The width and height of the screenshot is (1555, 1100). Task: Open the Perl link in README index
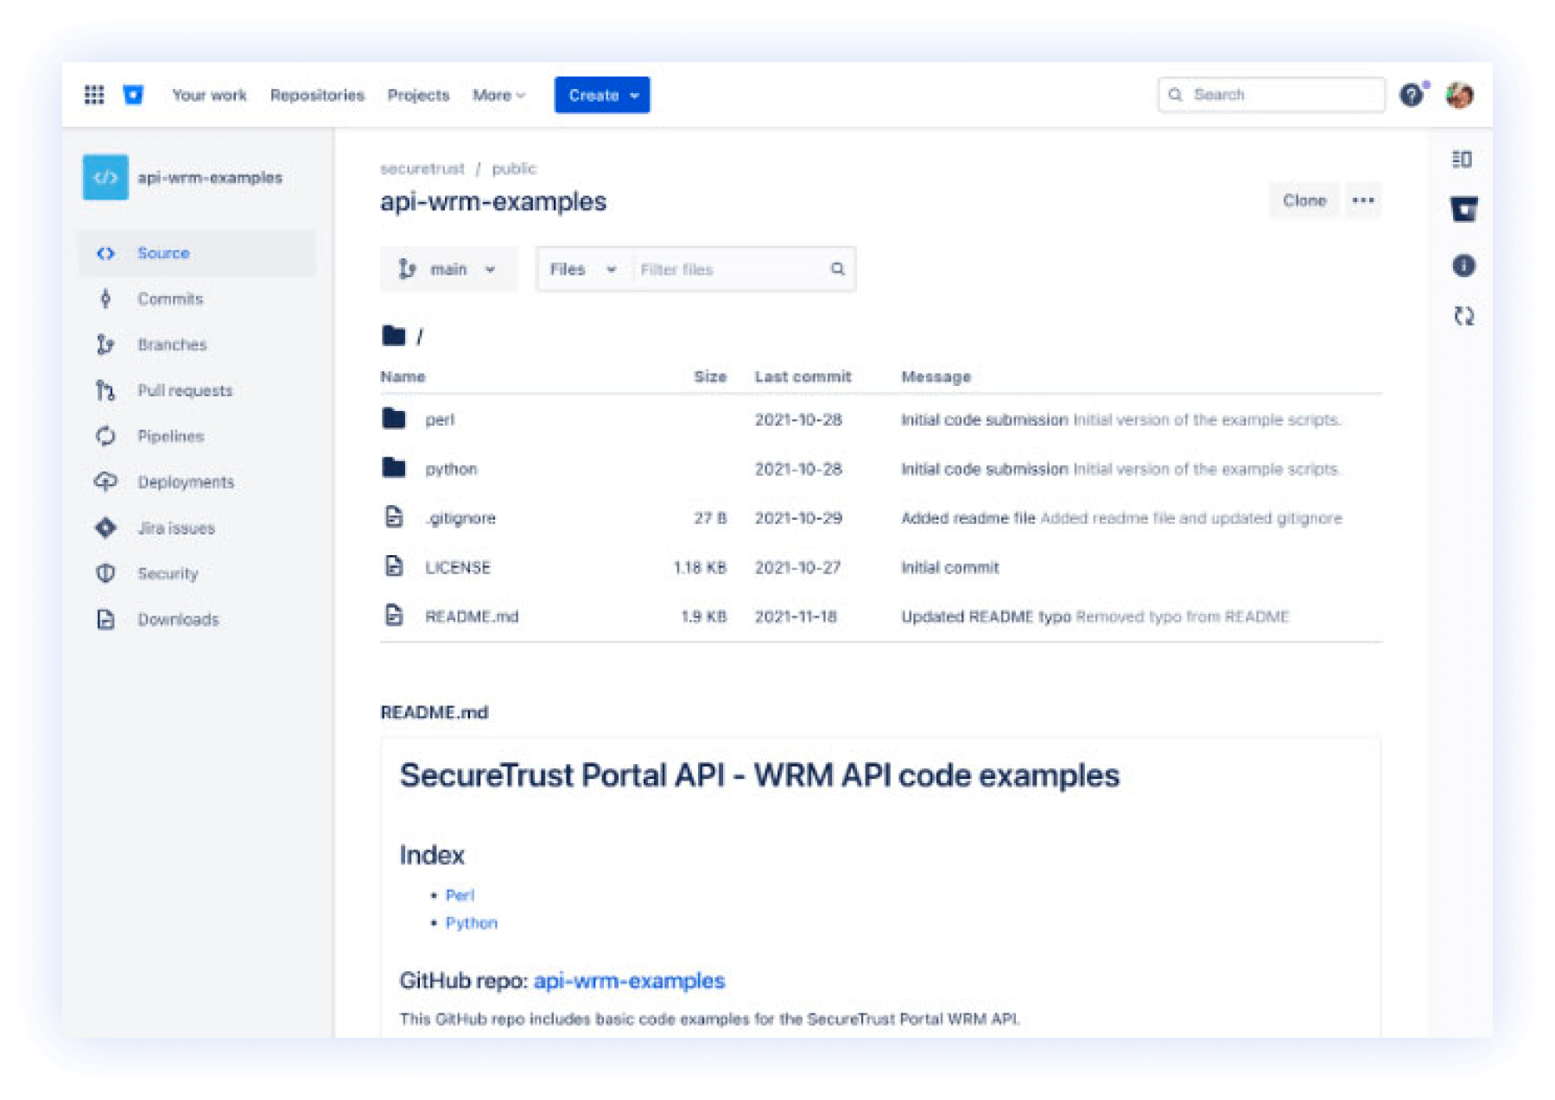point(460,895)
